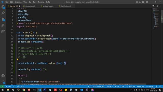The image size is (163, 92).
Task: Open the Explorer view in activity bar
Action: click(3, 7)
